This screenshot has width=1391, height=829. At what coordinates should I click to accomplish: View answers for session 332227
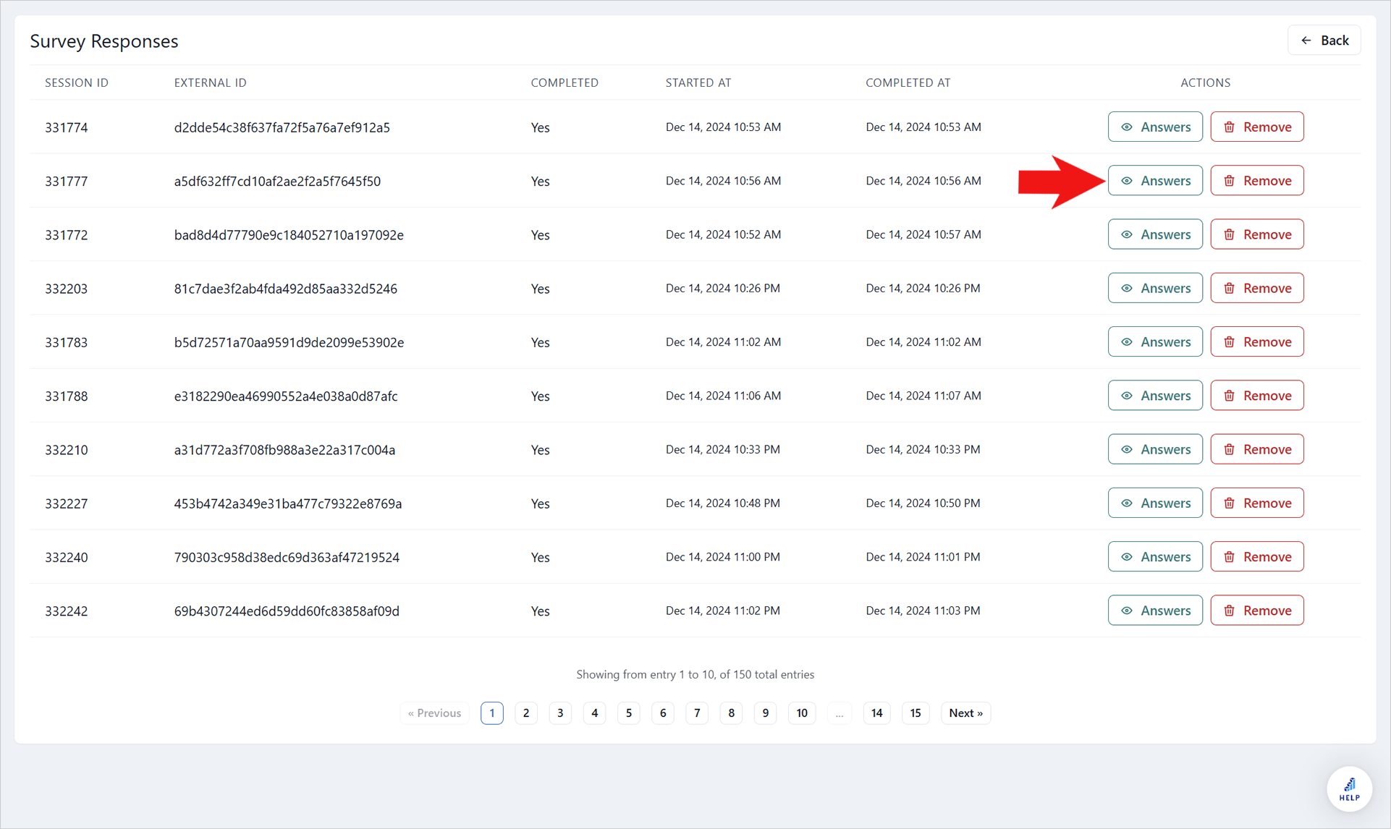click(1155, 503)
